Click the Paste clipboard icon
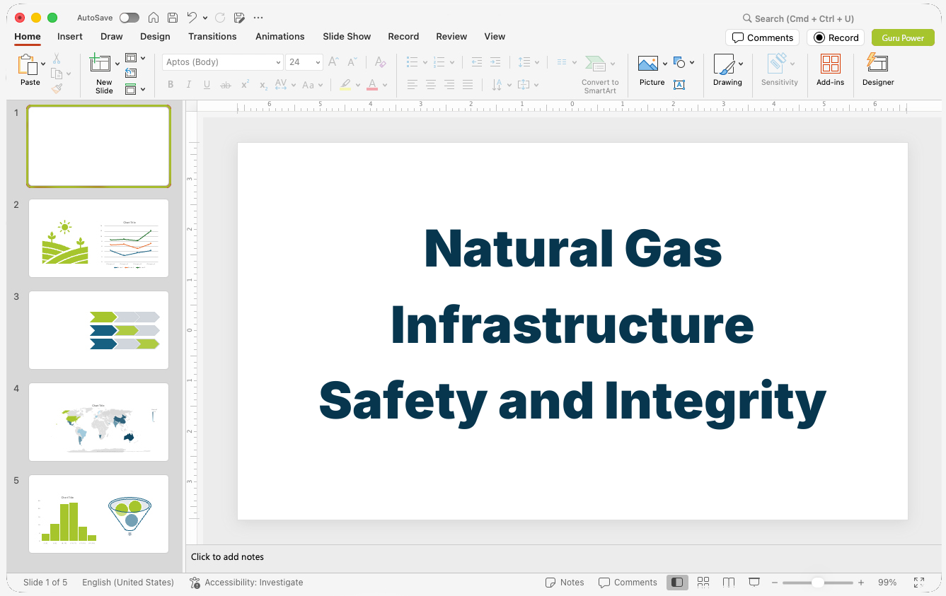 28,65
